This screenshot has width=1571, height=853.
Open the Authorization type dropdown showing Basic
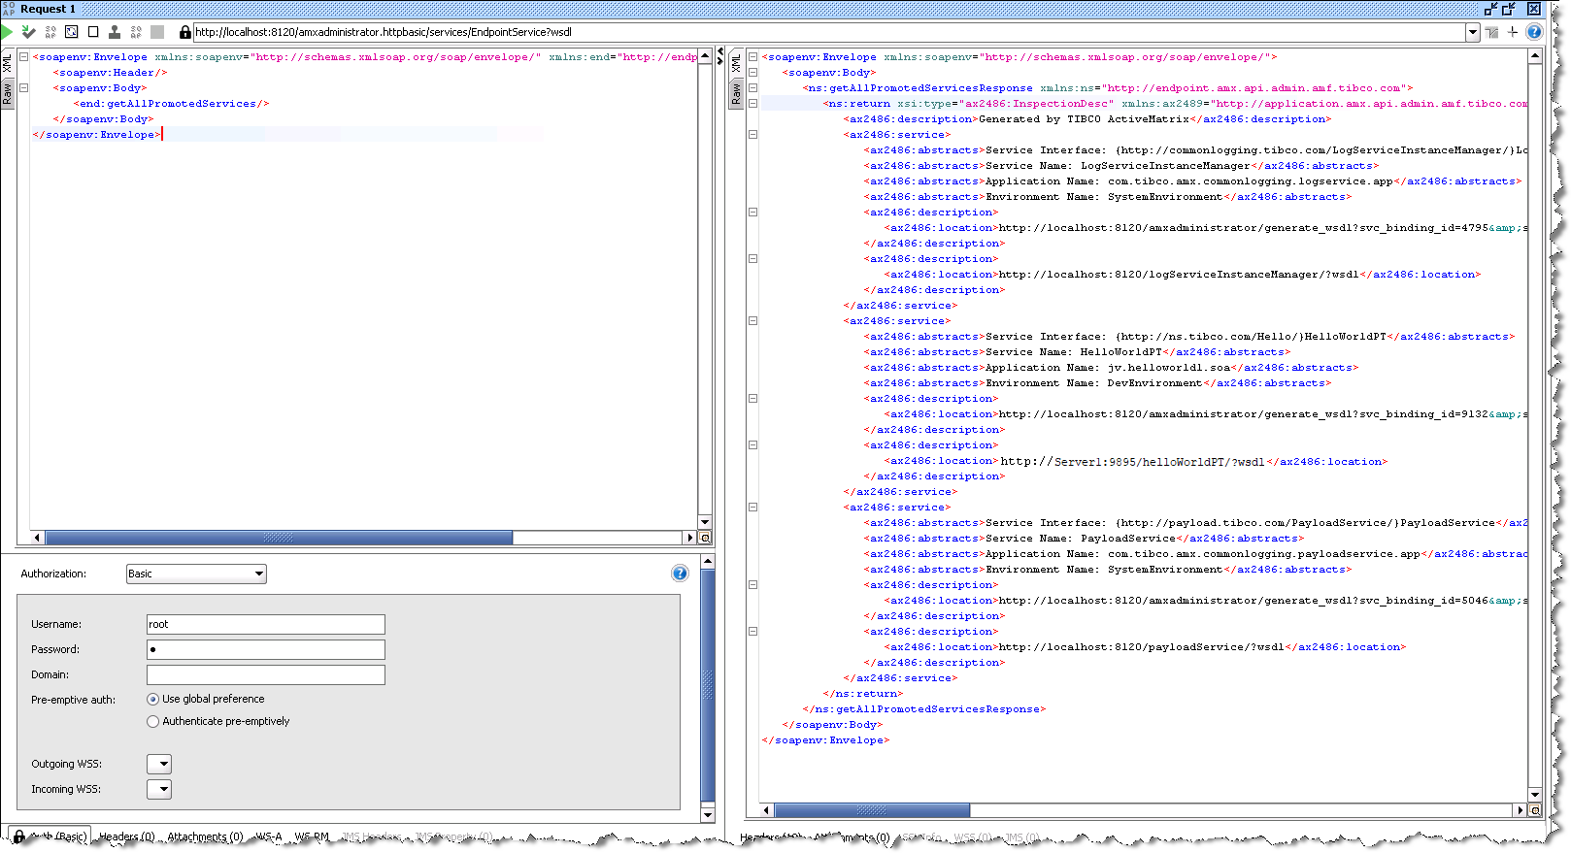(196, 574)
